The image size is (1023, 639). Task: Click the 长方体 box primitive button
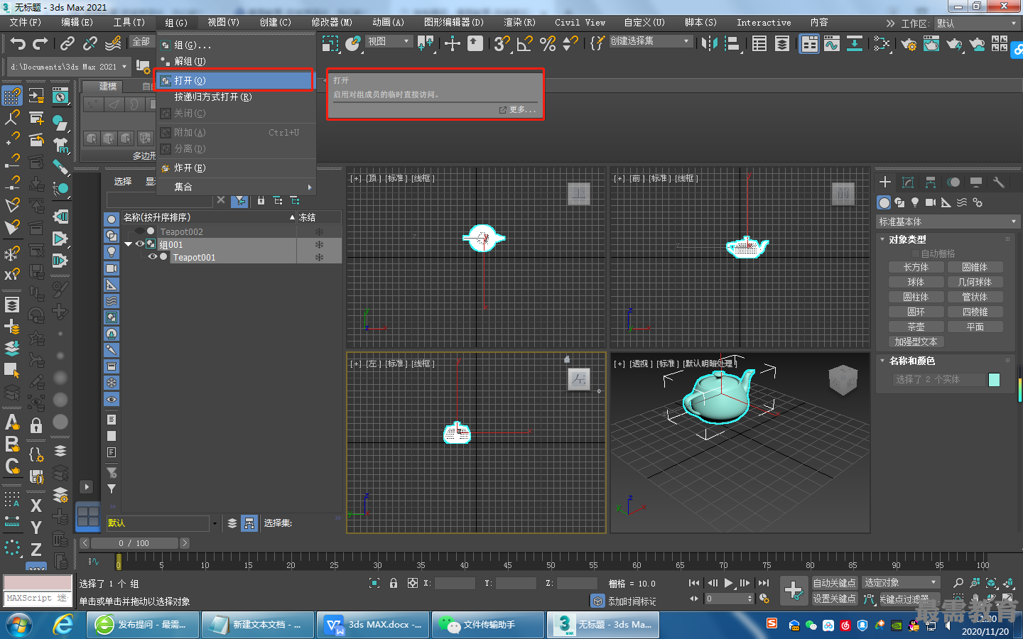coord(916,267)
